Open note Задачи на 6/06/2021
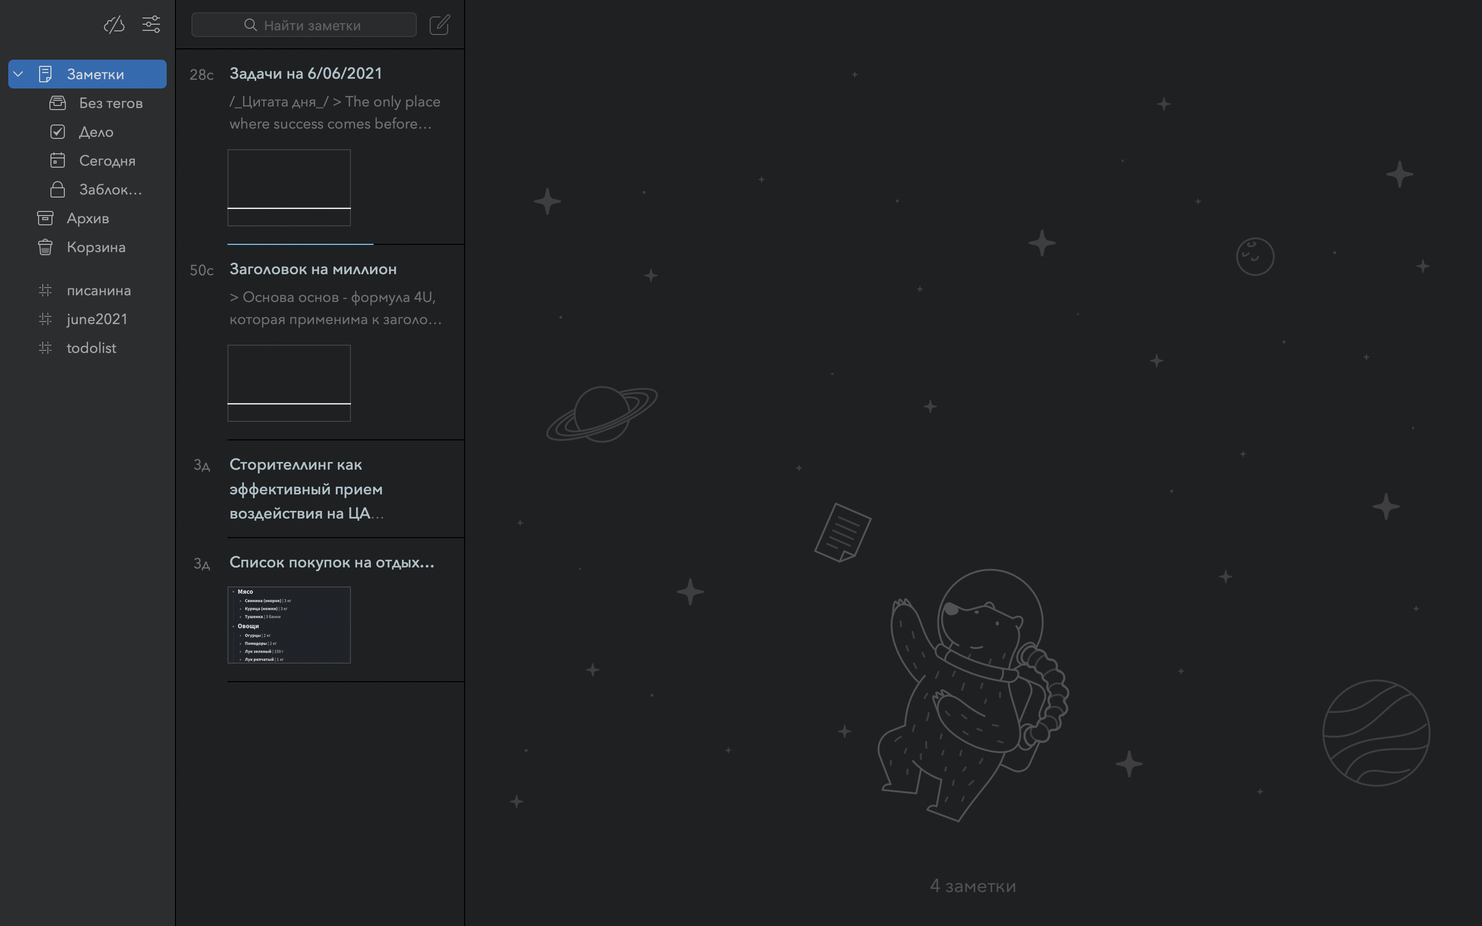 tap(306, 74)
